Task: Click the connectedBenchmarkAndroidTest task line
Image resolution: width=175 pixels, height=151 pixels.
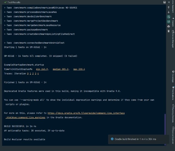Action: [34, 43]
